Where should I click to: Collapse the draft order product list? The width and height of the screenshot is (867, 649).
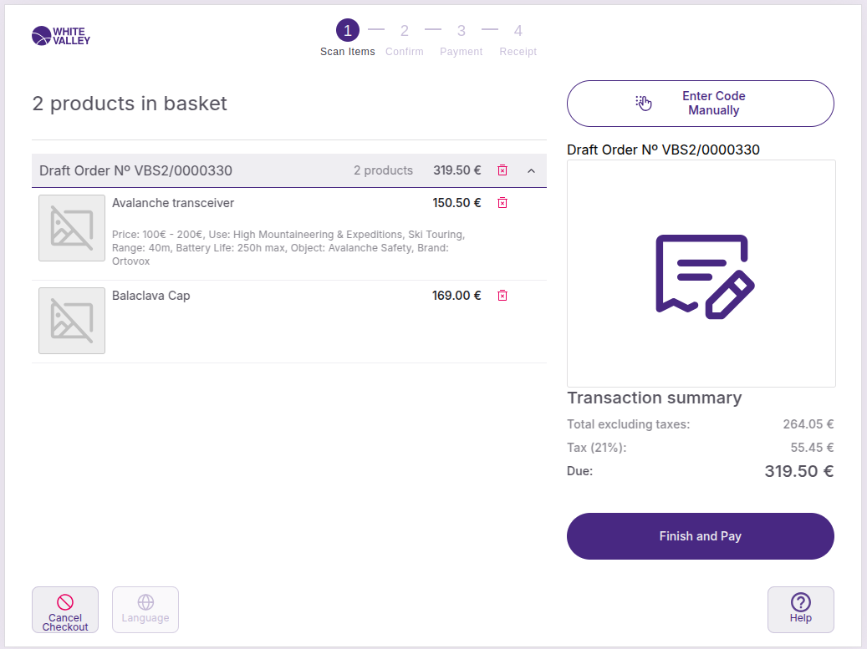531,170
